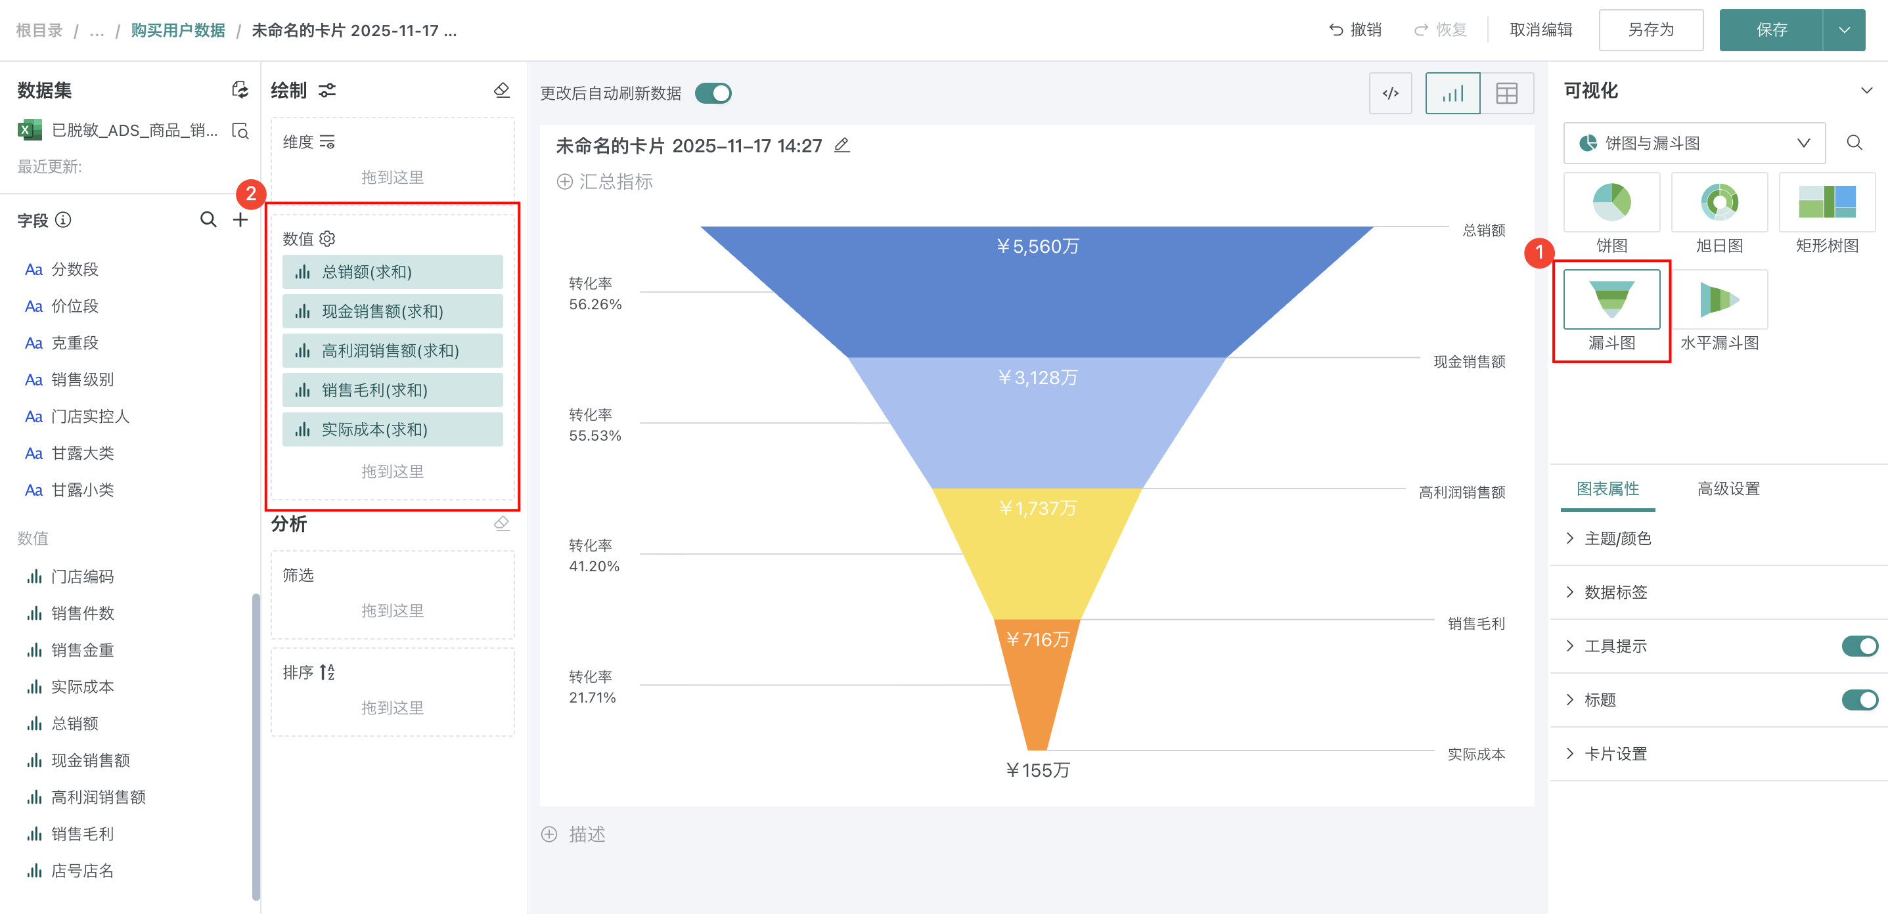Screen dimensions: 1888x914
Task: Add a new field with plus icon
Action: point(240,220)
